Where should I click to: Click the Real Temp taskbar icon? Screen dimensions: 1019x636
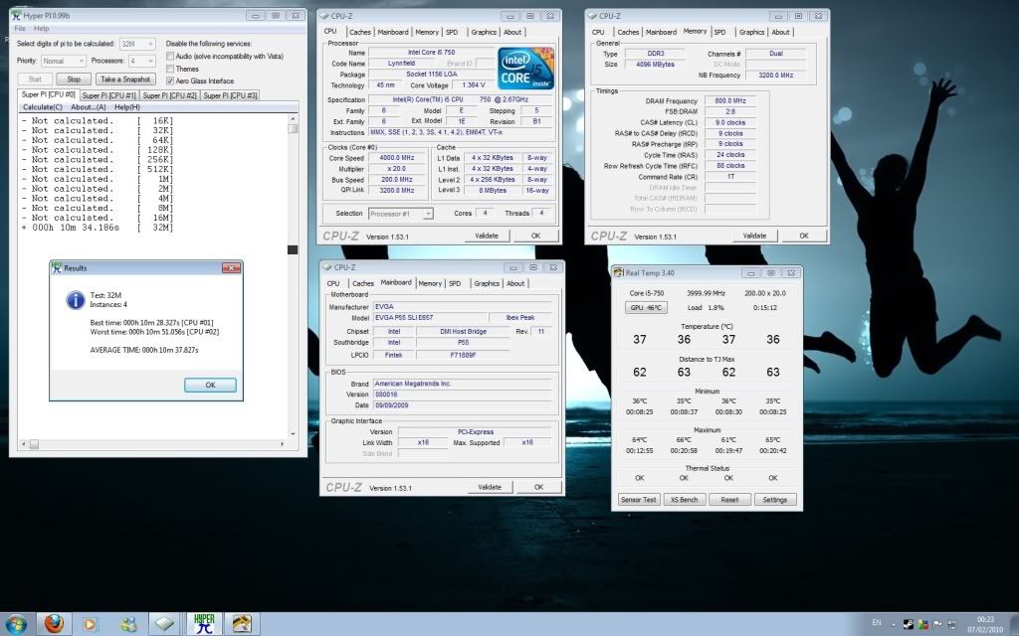(x=241, y=623)
